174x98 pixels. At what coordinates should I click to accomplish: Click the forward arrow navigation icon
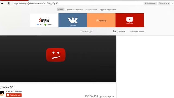pos(2,4)
